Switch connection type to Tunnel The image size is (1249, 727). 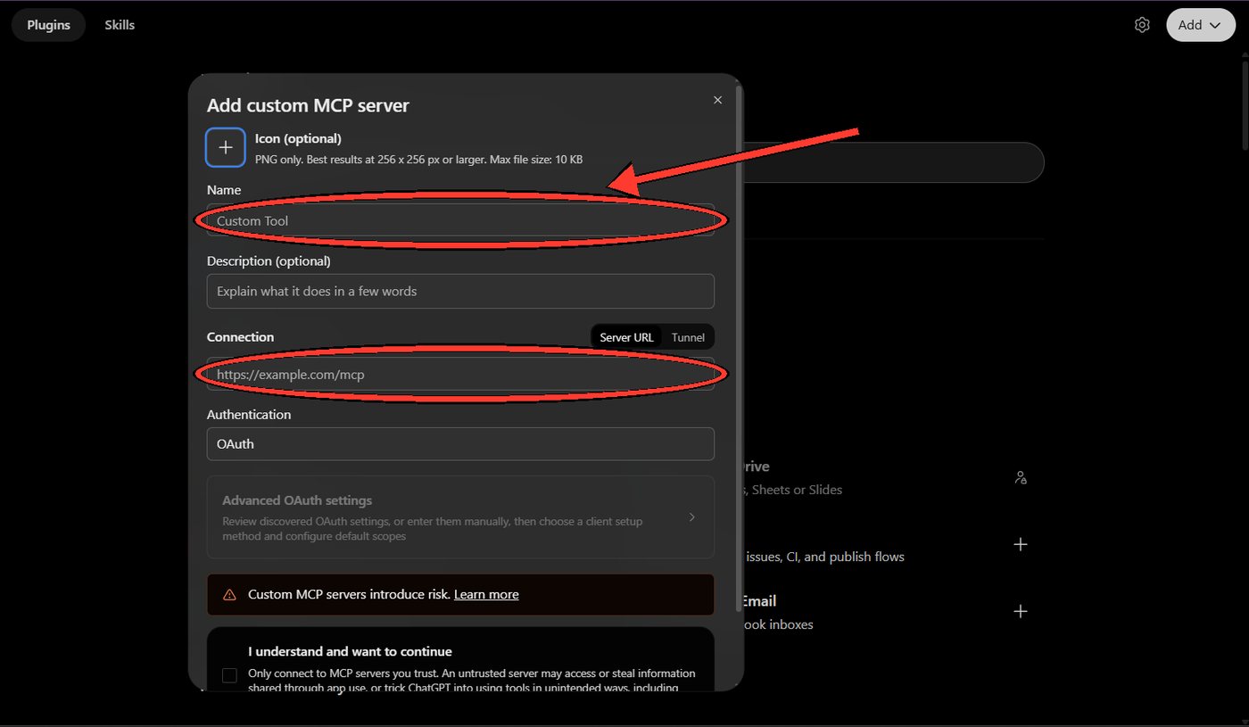(x=688, y=337)
